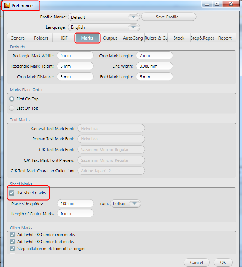Click the Preferences app icon in title bar
The height and width of the screenshot is (267, 242).
click(7, 6)
